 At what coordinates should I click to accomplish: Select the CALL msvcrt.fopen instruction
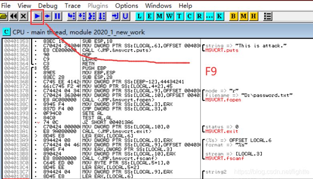tap(118, 100)
